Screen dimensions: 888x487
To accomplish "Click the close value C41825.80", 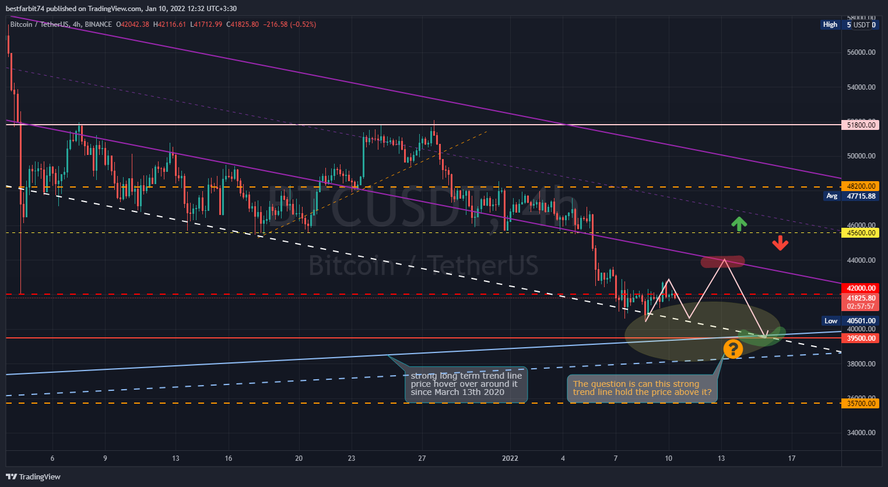I will [243, 24].
